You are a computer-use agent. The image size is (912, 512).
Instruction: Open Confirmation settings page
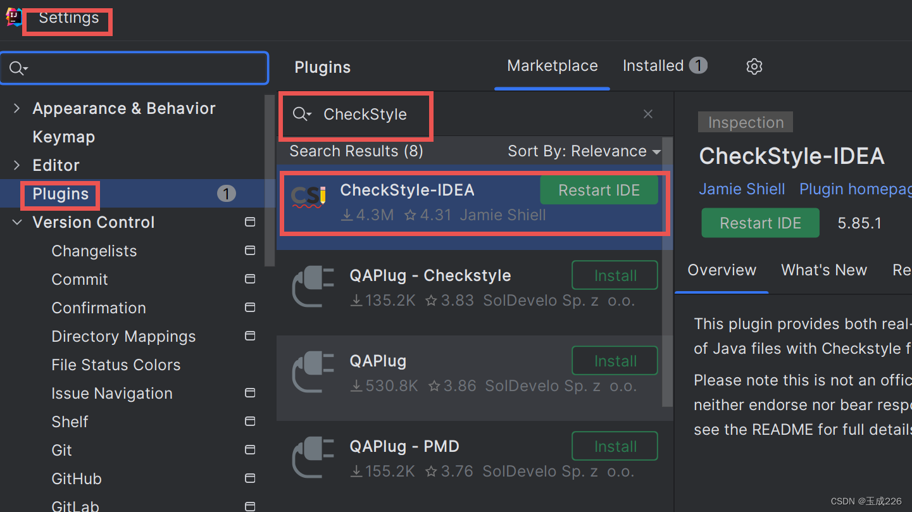[x=99, y=308]
